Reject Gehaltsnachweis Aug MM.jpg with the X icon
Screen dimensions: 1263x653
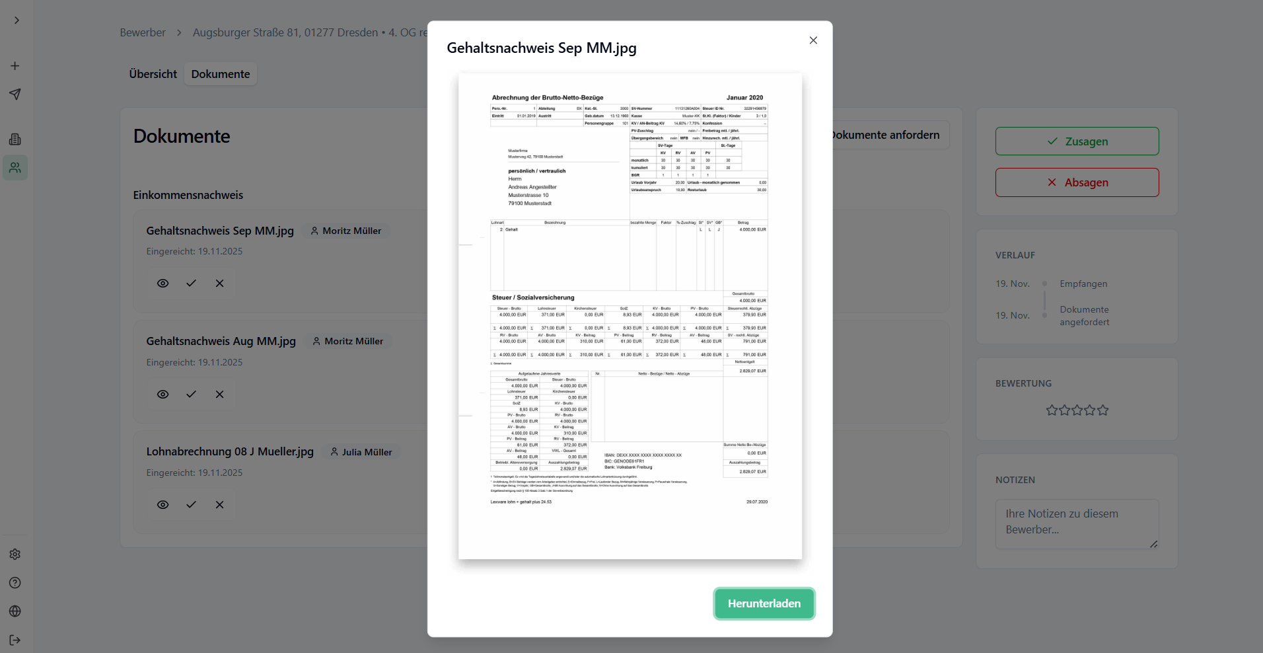coord(220,395)
